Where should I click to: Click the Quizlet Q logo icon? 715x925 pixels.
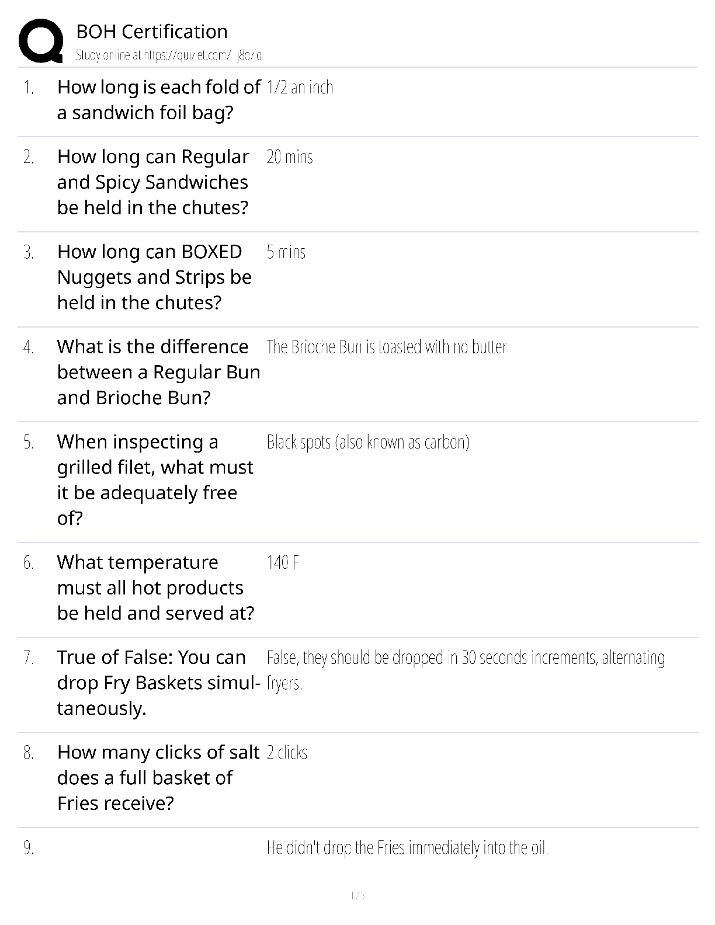coord(41,41)
